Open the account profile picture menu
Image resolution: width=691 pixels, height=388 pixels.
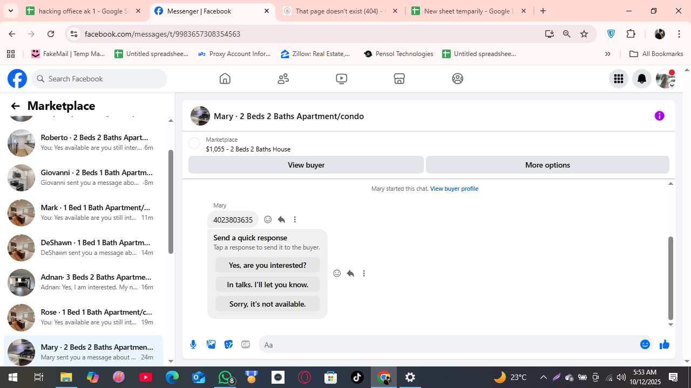666,79
